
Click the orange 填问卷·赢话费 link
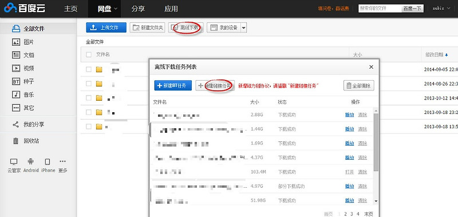tap(333, 9)
